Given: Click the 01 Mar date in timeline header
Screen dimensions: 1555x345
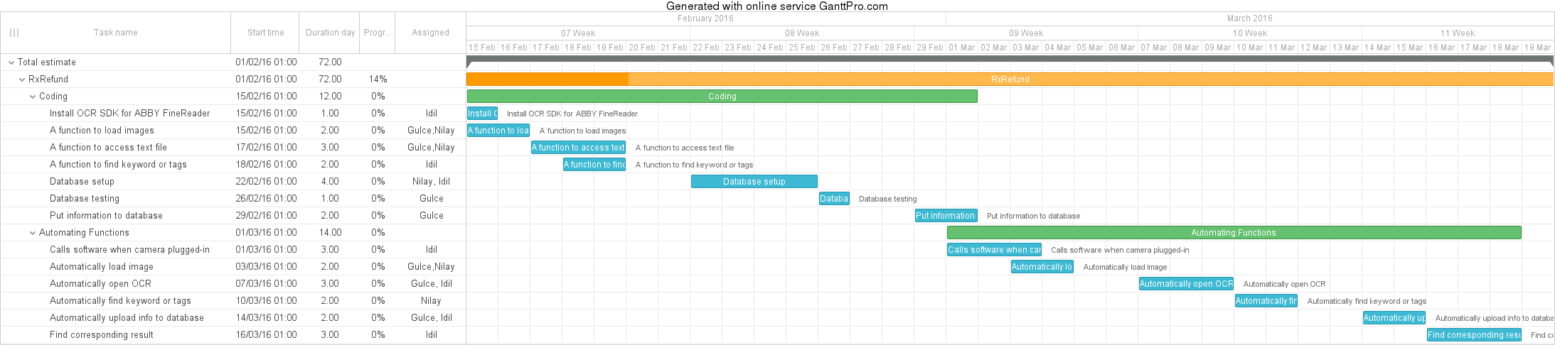Looking at the screenshot, I should click(x=961, y=48).
